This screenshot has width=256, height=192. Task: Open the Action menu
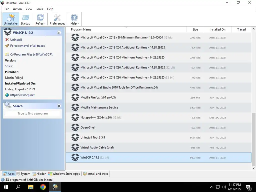coord(17,9)
